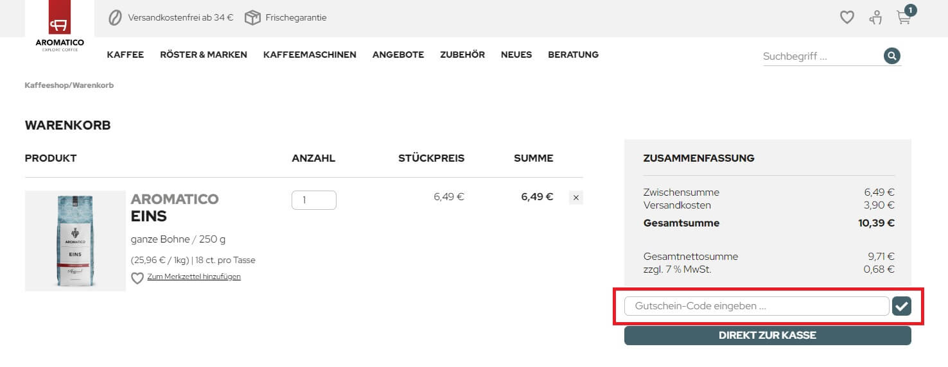
Task: Click the Frischegarantie text
Action: click(296, 17)
